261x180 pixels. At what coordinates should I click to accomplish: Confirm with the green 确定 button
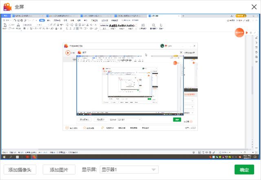click(244, 170)
